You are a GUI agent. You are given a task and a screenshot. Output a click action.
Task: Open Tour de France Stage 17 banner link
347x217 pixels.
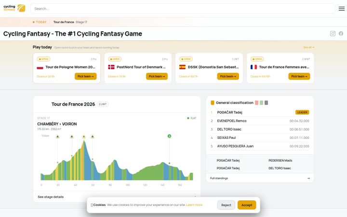point(70,22)
